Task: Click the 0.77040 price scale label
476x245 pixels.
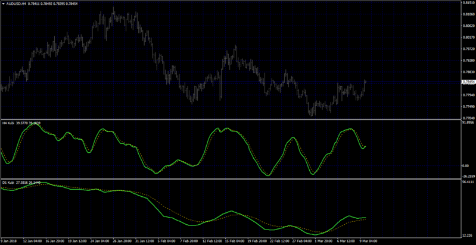Action: pyautogui.click(x=468, y=118)
